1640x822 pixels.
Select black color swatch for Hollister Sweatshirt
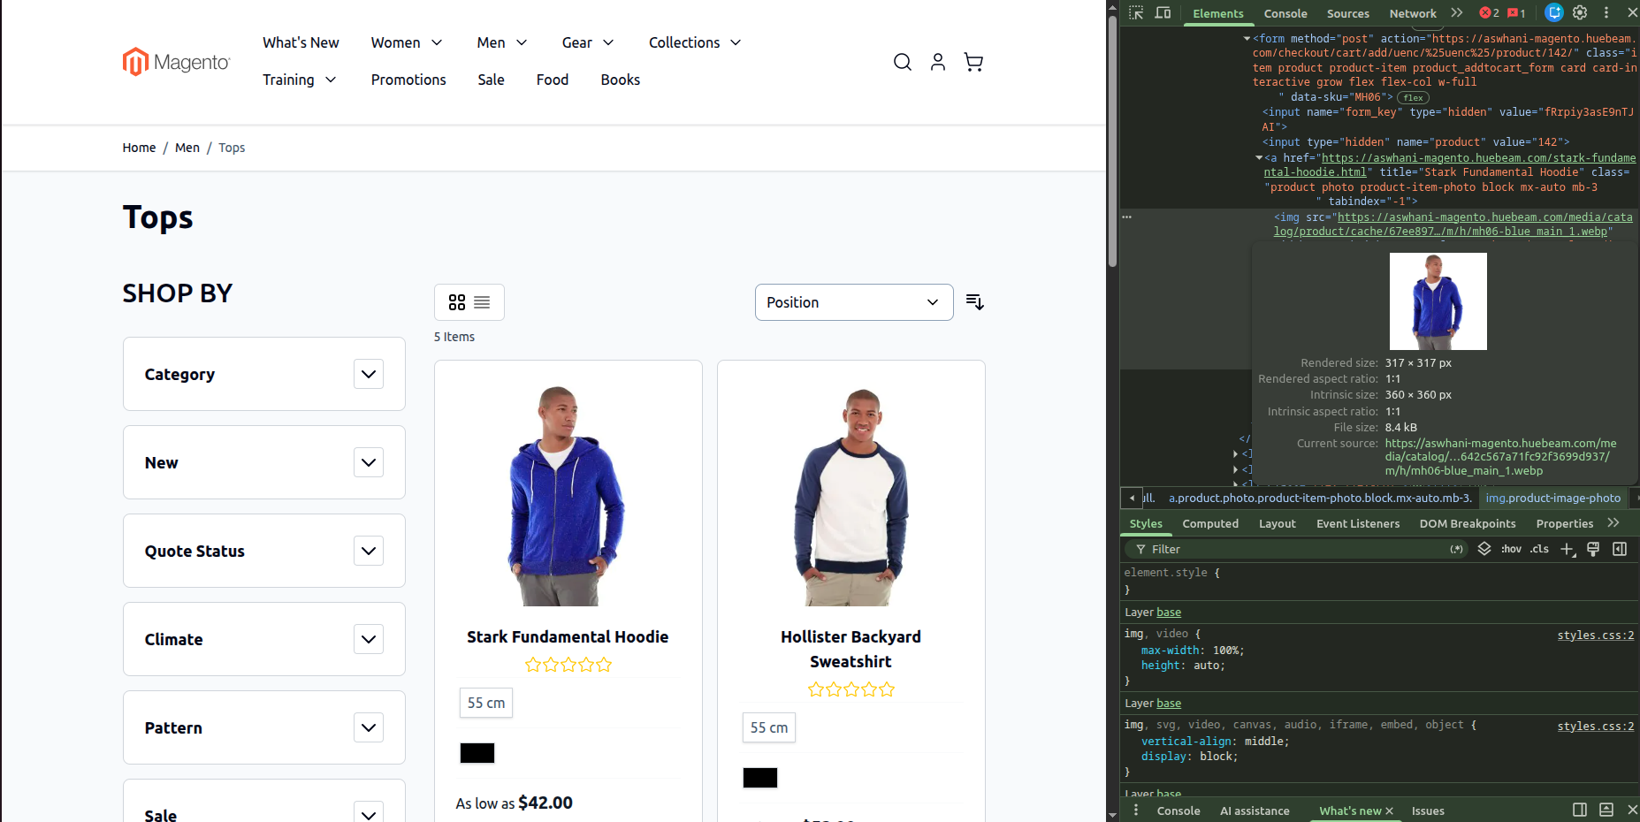point(760,778)
